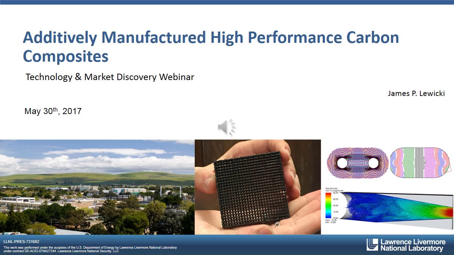Click the multicolored segmented oval toolpath diagram
454x255 pixels.
pyautogui.click(x=420, y=163)
